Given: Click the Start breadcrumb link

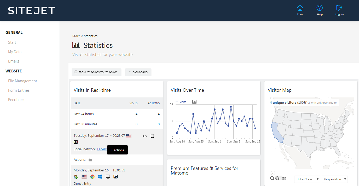Looking at the screenshot, I should tap(76, 36).
